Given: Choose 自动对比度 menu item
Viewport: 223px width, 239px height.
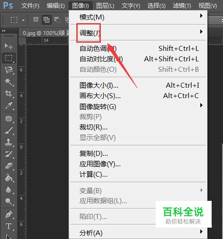Looking at the screenshot, I should (138, 59).
